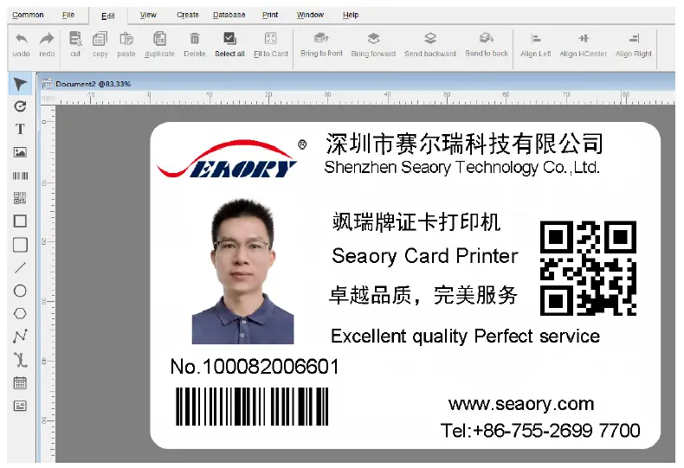The width and height of the screenshot is (684, 468).
Task: Select the QR code tool
Action: [x=20, y=198]
